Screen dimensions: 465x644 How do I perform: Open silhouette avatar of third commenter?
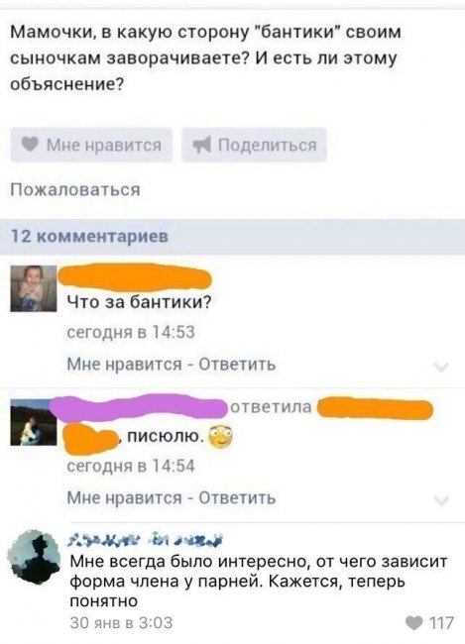(x=34, y=558)
